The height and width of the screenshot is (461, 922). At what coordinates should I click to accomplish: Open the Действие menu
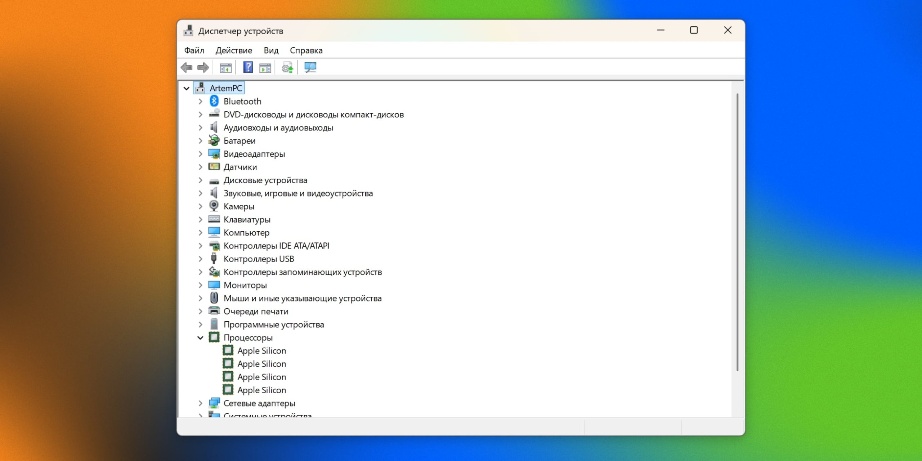[234, 50]
